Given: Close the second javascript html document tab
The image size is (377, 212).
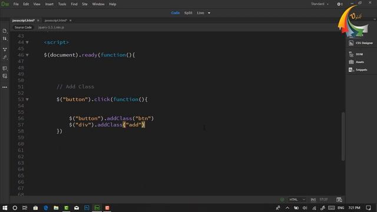Looking at the screenshot, I should pyautogui.click(x=71, y=21).
